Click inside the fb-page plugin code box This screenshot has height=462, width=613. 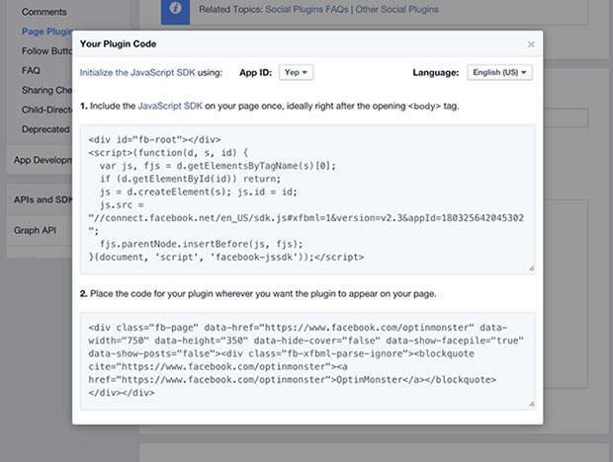[307, 360]
